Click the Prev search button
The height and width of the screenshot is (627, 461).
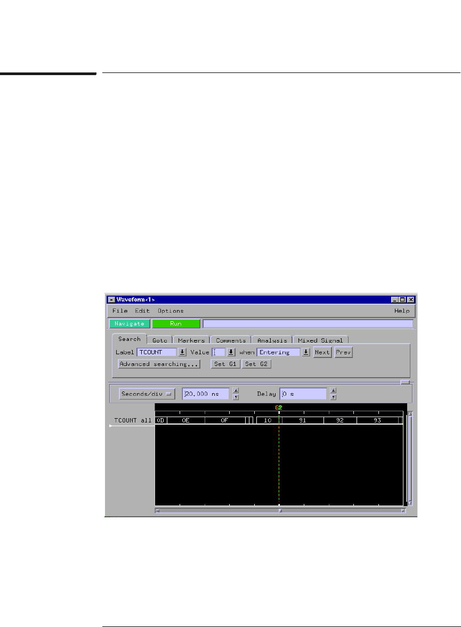pos(343,352)
